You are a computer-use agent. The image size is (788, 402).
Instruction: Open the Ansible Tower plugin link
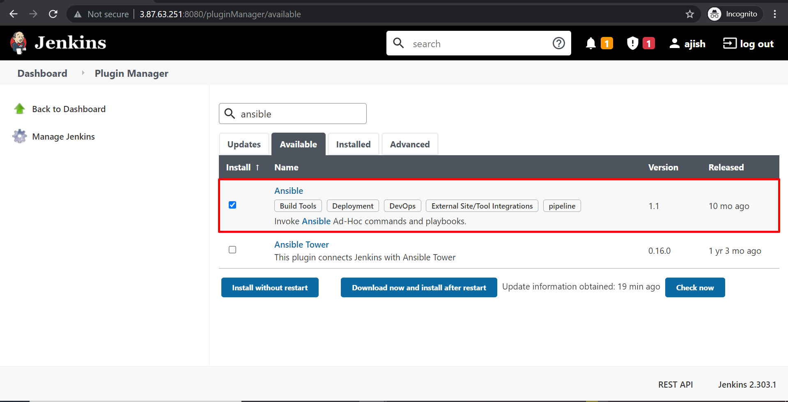click(301, 245)
